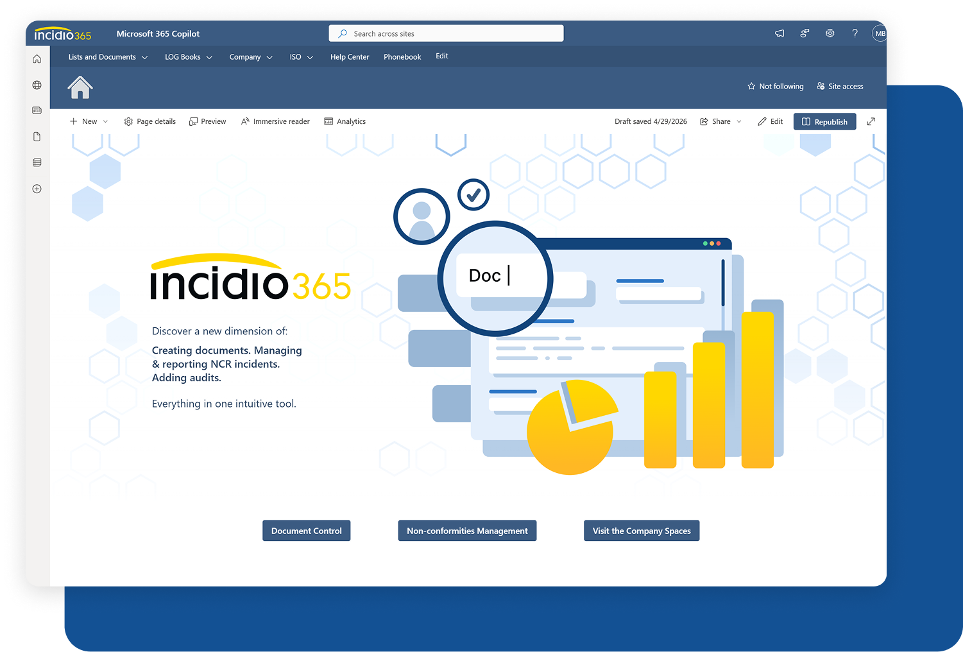Image resolution: width=963 pixels, height=652 pixels.
Task: Open Document Control
Action: (307, 531)
